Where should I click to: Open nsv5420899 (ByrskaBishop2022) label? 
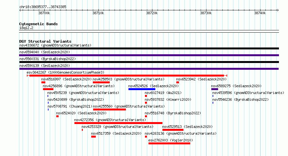click(76, 99)
